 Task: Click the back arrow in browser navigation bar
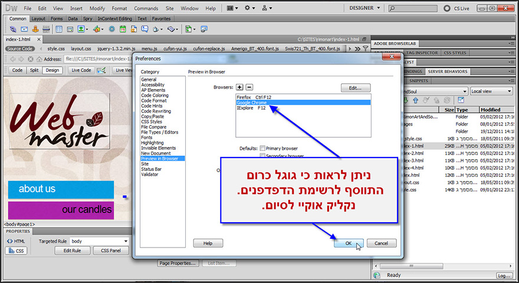[13, 59]
